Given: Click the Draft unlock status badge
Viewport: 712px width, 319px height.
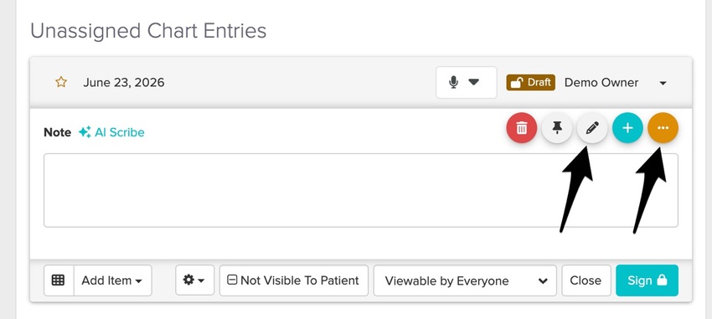Looking at the screenshot, I should (531, 82).
